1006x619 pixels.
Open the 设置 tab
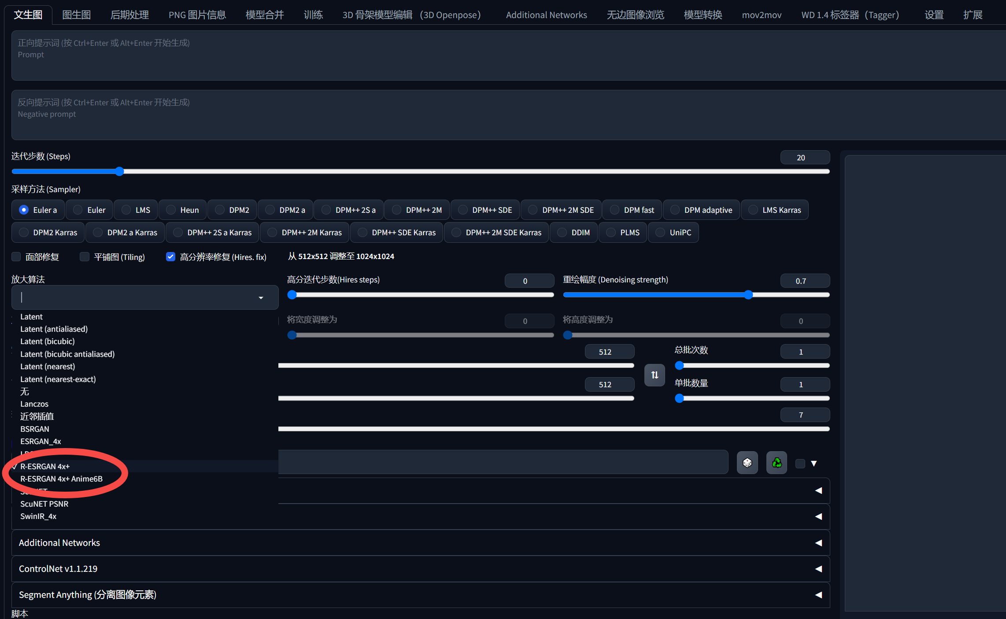934,15
